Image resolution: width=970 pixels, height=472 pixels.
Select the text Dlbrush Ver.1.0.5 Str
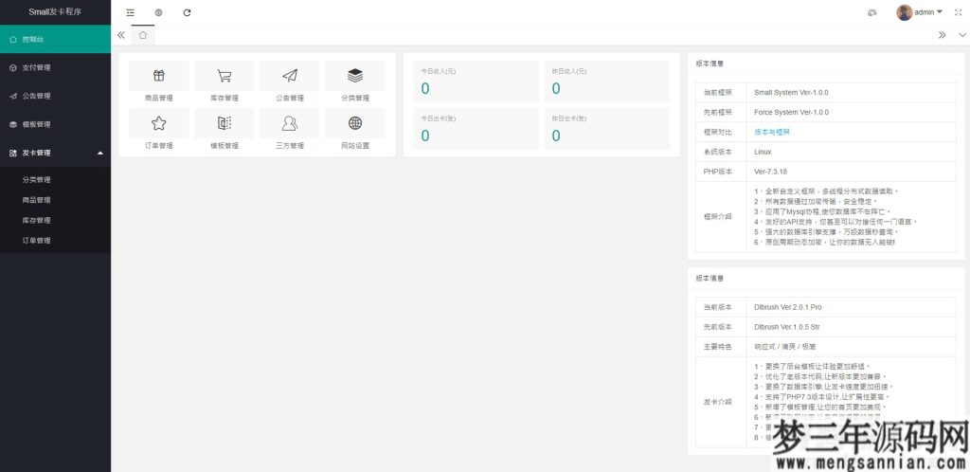point(787,327)
